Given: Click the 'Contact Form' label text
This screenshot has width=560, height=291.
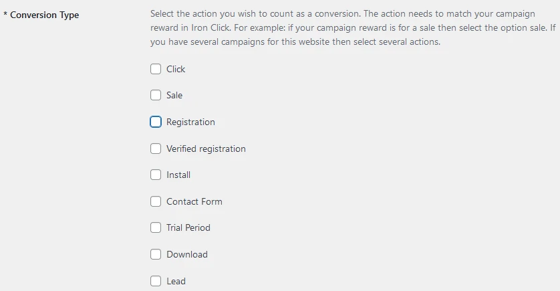Looking at the screenshot, I should (194, 201).
